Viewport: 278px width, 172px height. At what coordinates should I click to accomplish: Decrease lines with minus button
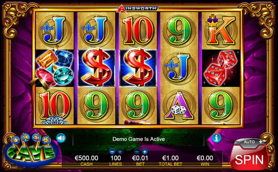tap(112, 151)
